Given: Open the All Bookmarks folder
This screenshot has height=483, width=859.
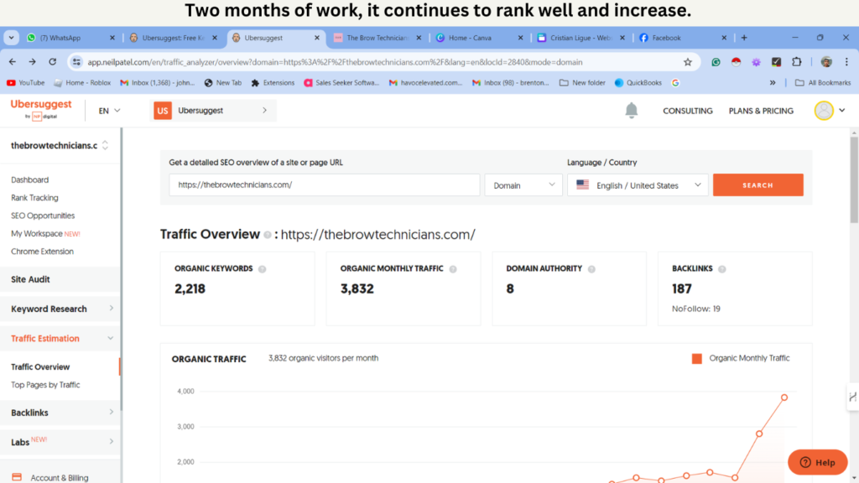Looking at the screenshot, I should click(823, 83).
